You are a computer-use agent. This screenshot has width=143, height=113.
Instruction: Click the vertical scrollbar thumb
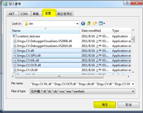pyautogui.click(x=133, y=39)
